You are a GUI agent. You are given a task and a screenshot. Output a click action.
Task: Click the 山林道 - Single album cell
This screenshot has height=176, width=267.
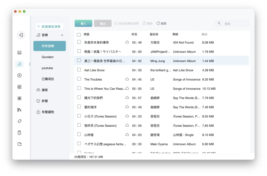coord(183,135)
